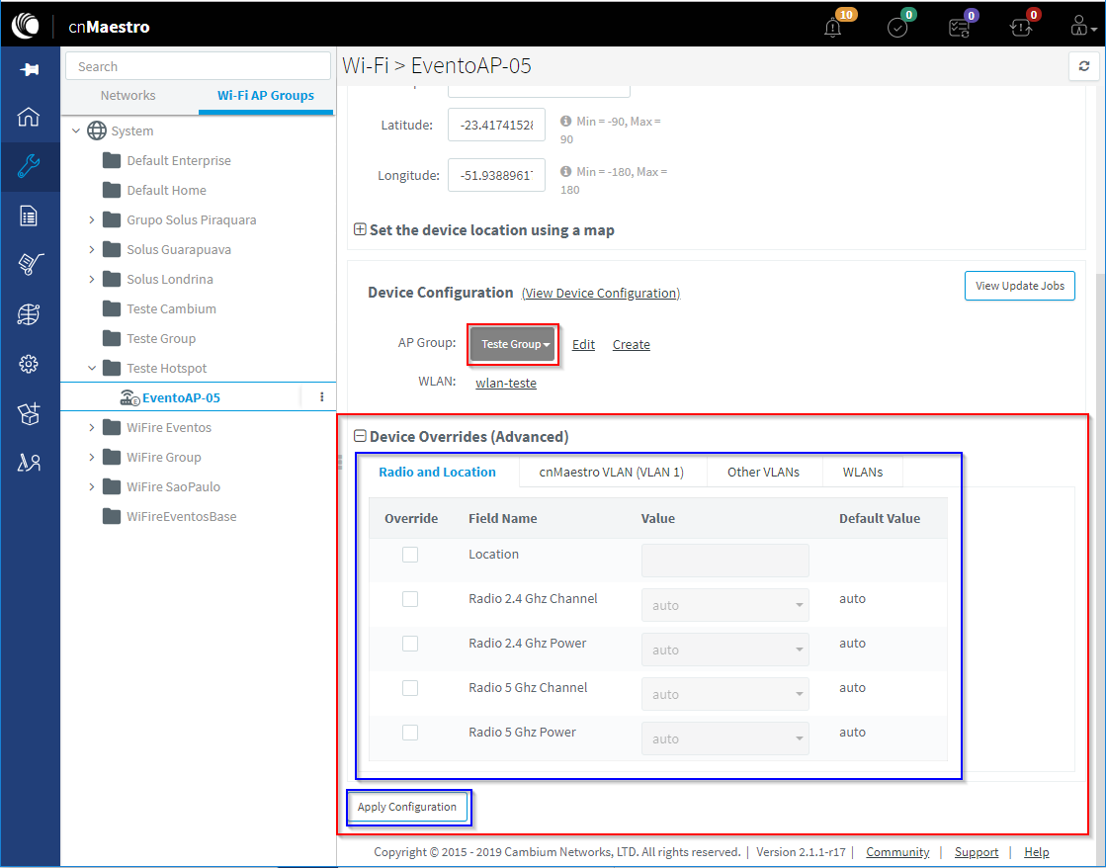Select the Teste Cambium folder

tap(160, 309)
